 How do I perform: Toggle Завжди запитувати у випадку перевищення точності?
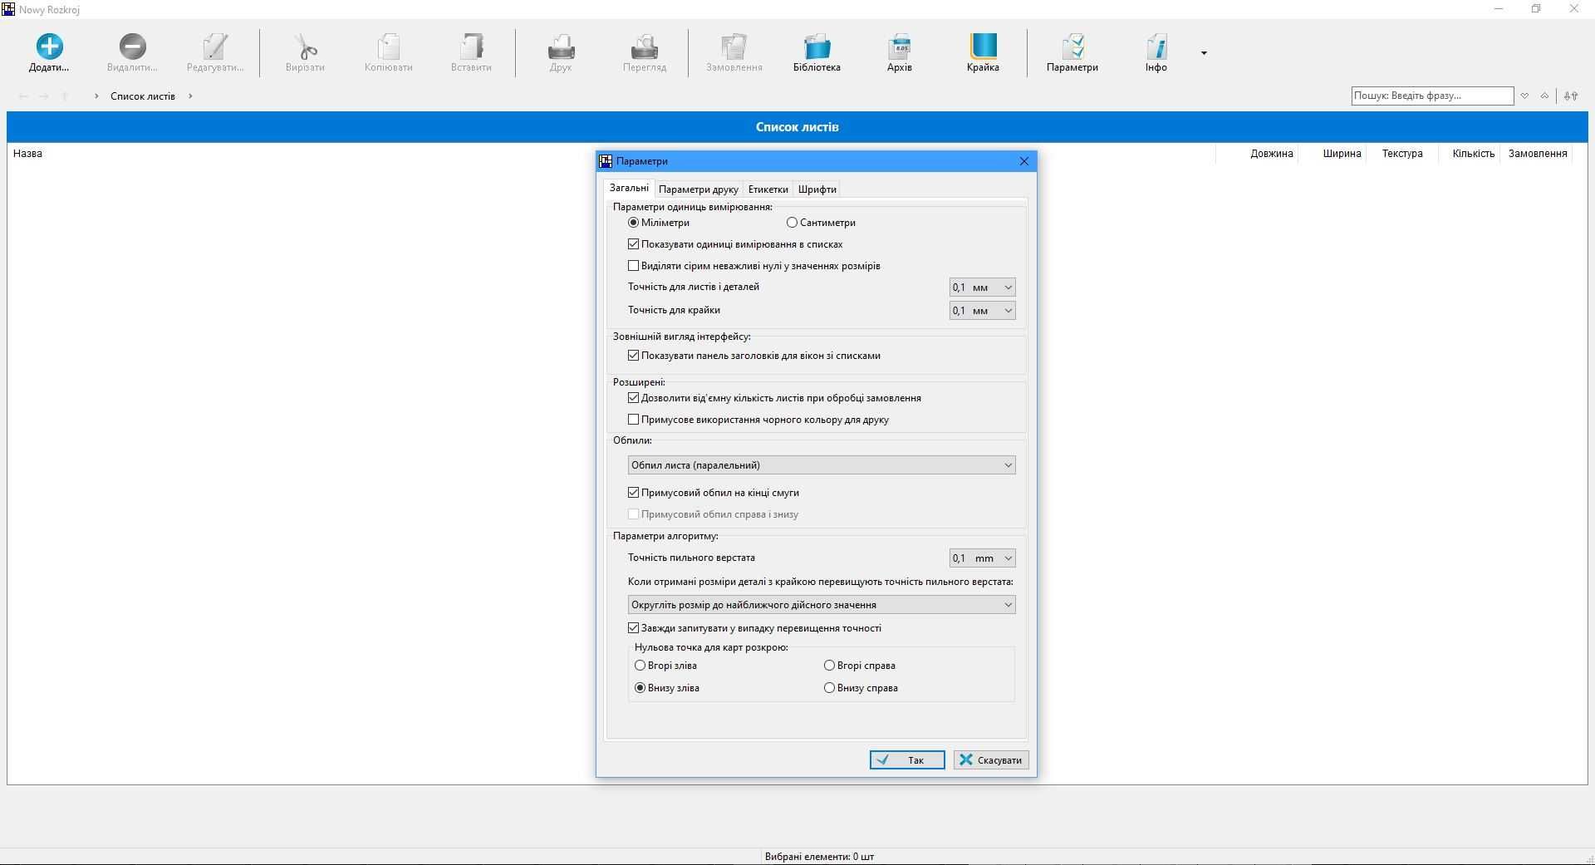[x=634, y=628]
